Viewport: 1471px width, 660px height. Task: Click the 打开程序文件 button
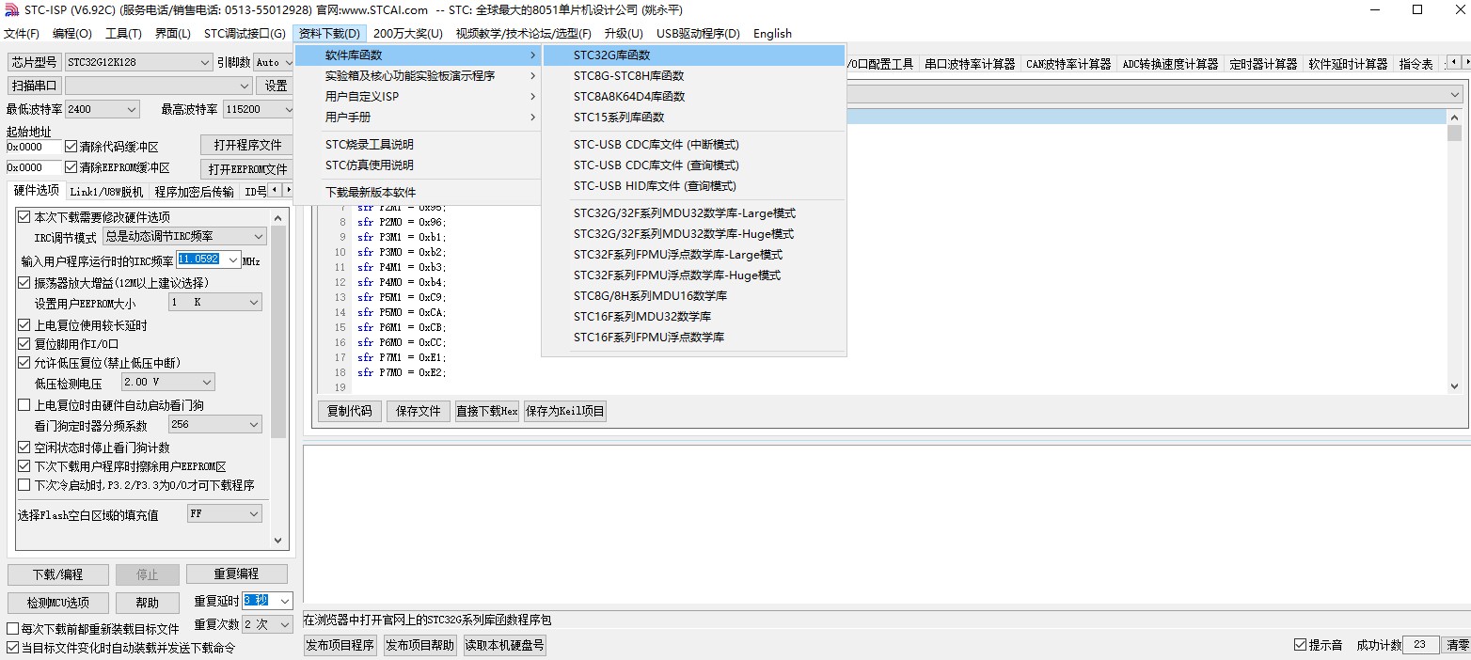pos(247,146)
